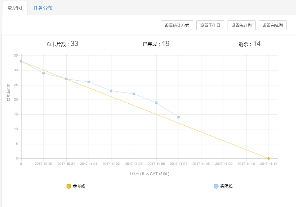Click actual-line point for 2017-10-30
Viewport: 296px width, 207px height.
point(43,73)
